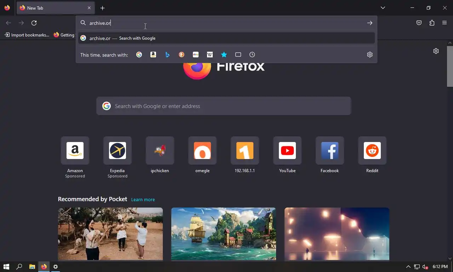Search this time with Wikipedia icon
Image resolution: width=453 pixels, height=272 pixels.
coord(210,55)
